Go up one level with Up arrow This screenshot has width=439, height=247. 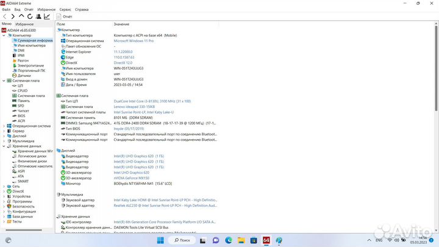[23, 16]
